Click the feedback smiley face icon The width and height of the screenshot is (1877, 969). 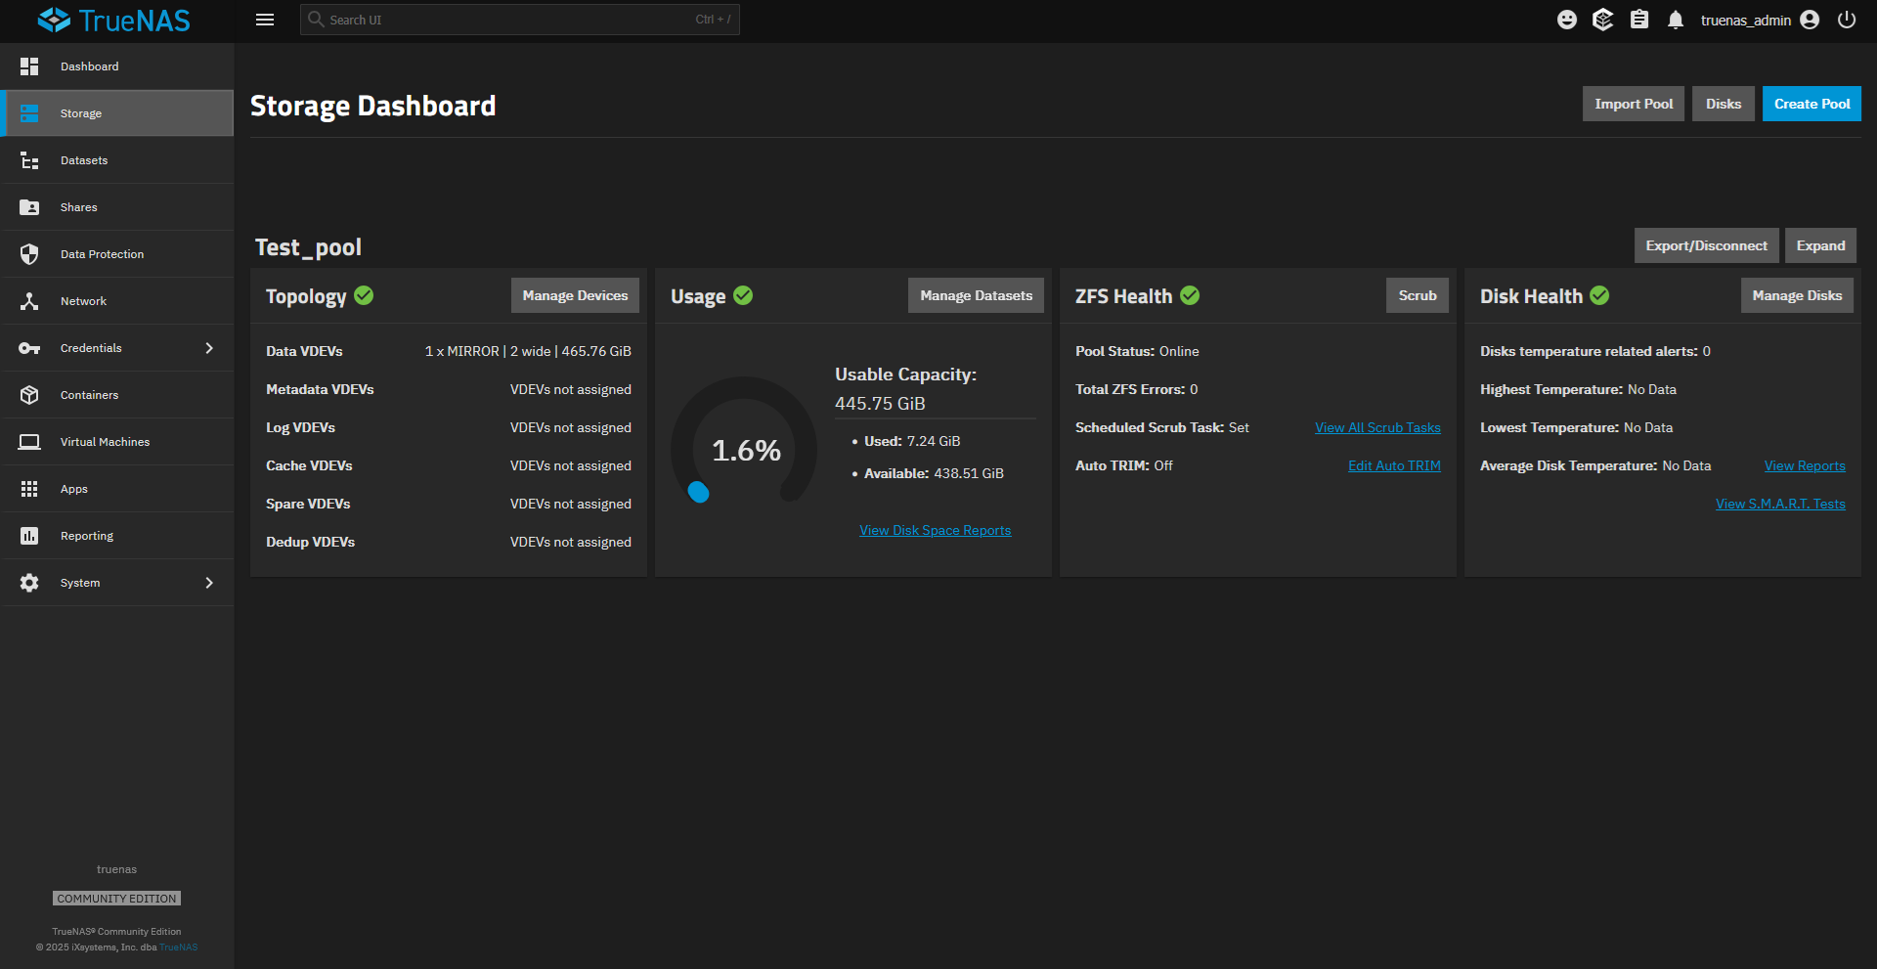point(1566,20)
